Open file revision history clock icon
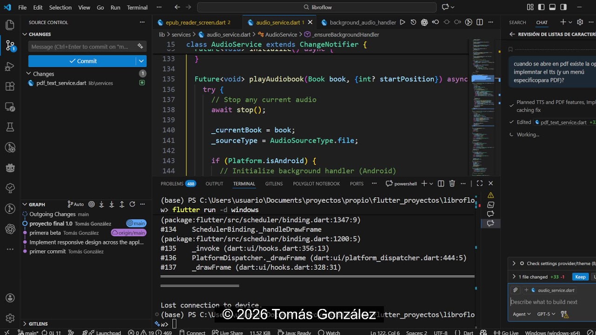The width and height of the screenshot is (596, 335). (x=413, y=22)
